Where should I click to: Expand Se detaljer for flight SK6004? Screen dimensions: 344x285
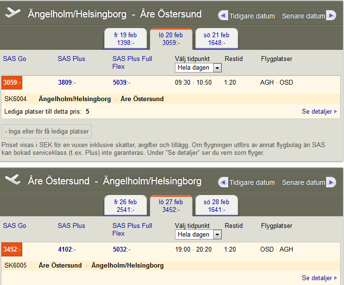pos(319,111)
